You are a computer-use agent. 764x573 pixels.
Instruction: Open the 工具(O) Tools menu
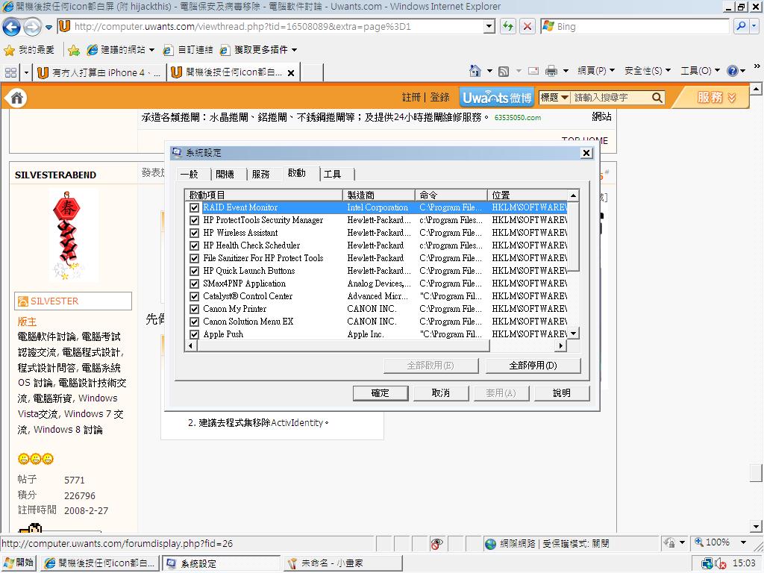pyautogui.click(x=700, y=71)
